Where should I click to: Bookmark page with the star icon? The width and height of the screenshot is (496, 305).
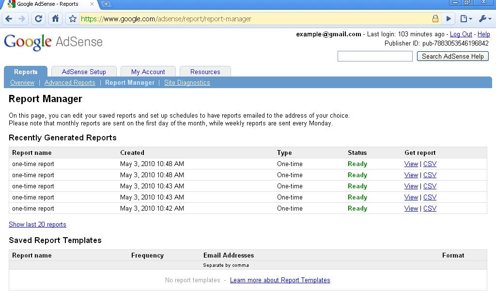[73, 19]
